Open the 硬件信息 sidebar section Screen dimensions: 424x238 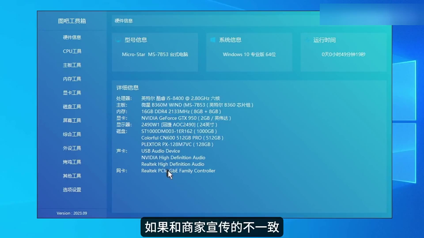point(72,37)
